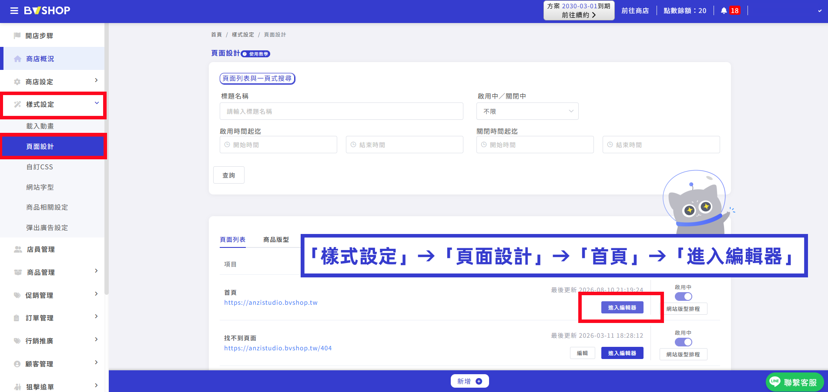The image size is (828, 392).
Task: Click the box icon beside 商品管理
Action: (18, 272)
